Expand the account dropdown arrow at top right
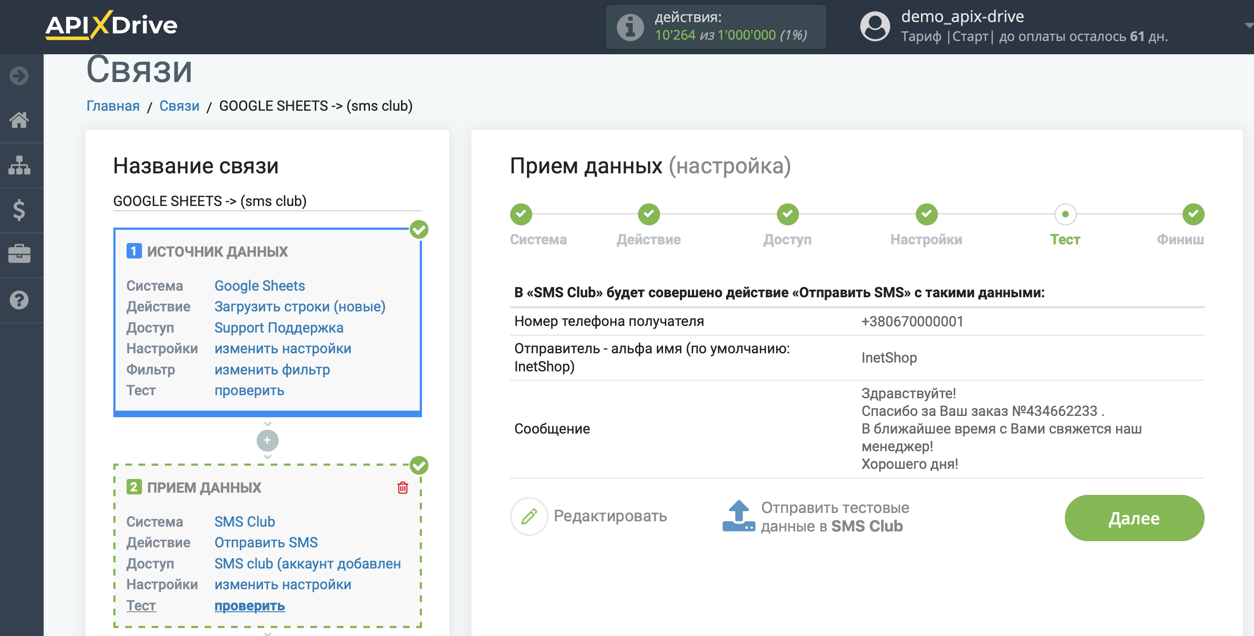The image size is (1254, 636). (1249, 26)
